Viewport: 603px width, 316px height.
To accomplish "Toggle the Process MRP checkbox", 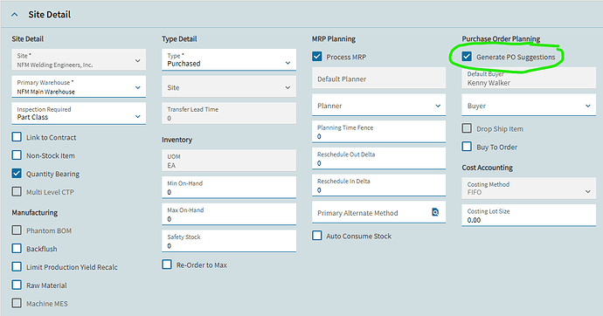I will (x=317, y=57).
